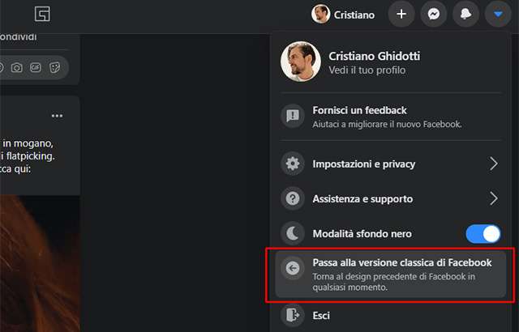Open the Gaming tab icon in header
Image resolution: width=519 pixels, height=332 pixels.
click(42, 14)
